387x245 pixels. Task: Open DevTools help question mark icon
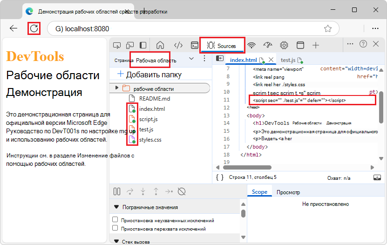(363, 44)
